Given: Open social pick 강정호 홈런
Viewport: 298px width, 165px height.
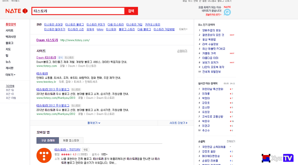Looking at the screenshot, I should pos(209,152).
